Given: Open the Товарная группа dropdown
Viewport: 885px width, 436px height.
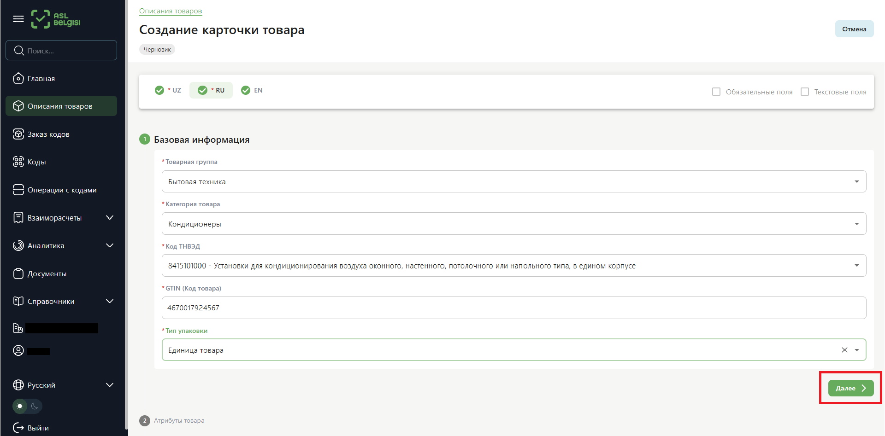Looking at the screenshot, I should click(x=513, y=181).
